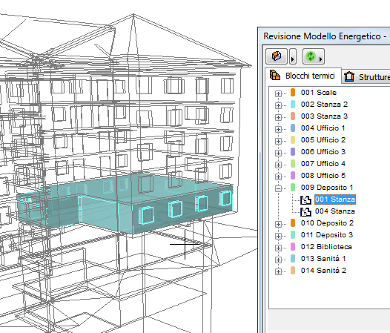Expand the 013 Sanitá 1 thermal block

(278, 260)
